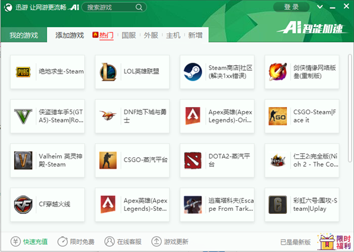Click the magnifier search icon
This screenshot has width=354, height=252.
(x=139, y=8)
